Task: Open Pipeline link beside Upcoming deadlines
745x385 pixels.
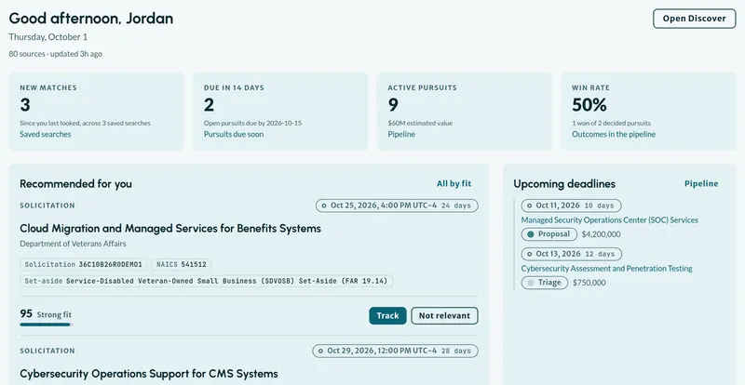Action: click(701, 184)
